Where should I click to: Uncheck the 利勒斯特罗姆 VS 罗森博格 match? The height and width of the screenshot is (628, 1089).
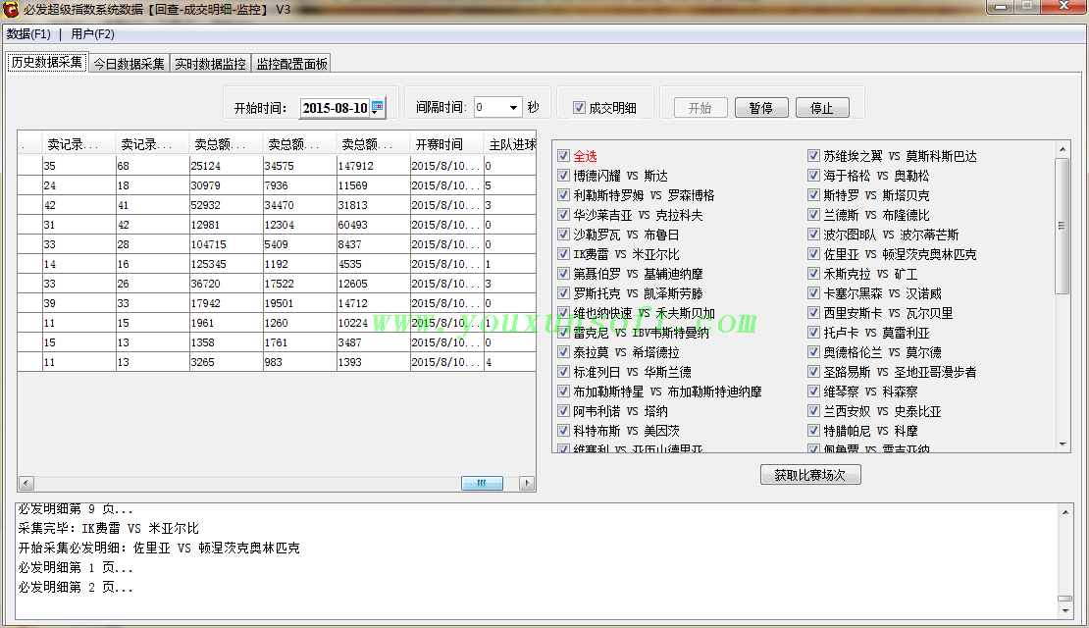[x=563, y=195]
